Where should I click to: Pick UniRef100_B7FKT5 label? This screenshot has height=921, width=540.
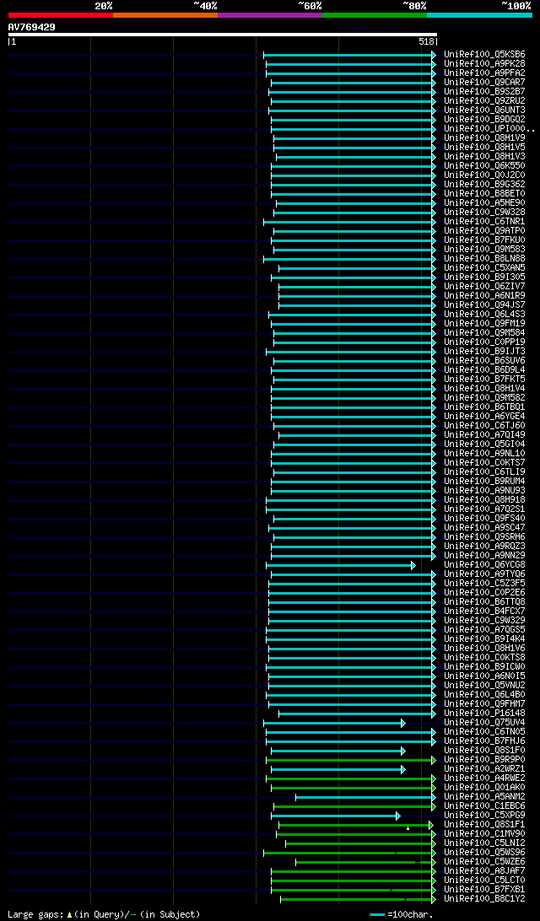point(485,379)
